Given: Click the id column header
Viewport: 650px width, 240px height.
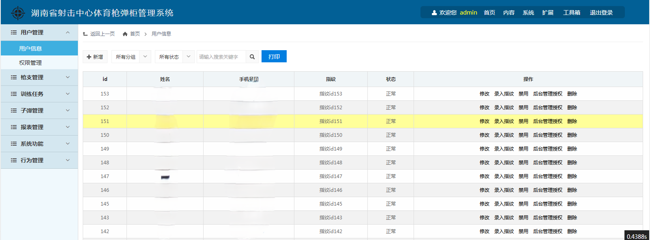Looking at the screenshot, I should coord(105,79).
